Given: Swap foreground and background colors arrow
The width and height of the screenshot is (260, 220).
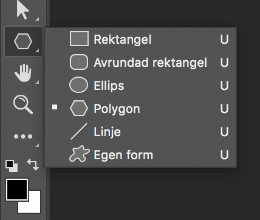Looking at the screenshot, I should tap(33, 165).
